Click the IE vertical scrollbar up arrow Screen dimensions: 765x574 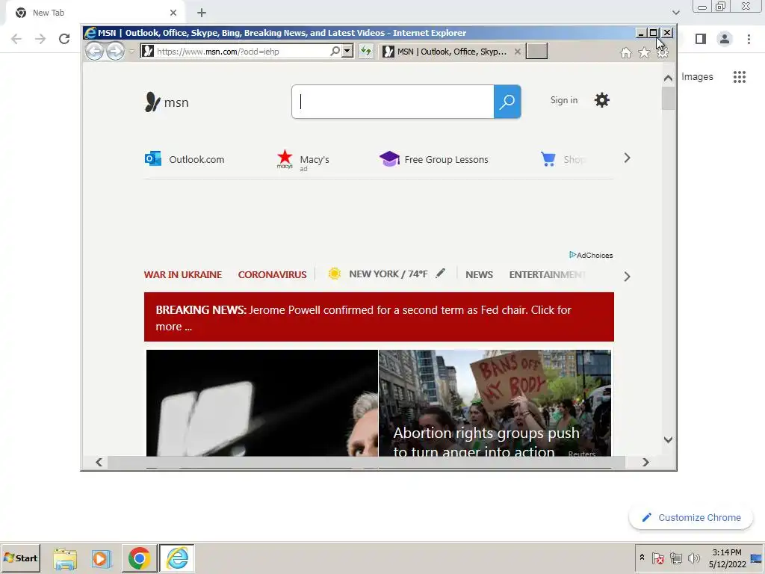[669, 78]
